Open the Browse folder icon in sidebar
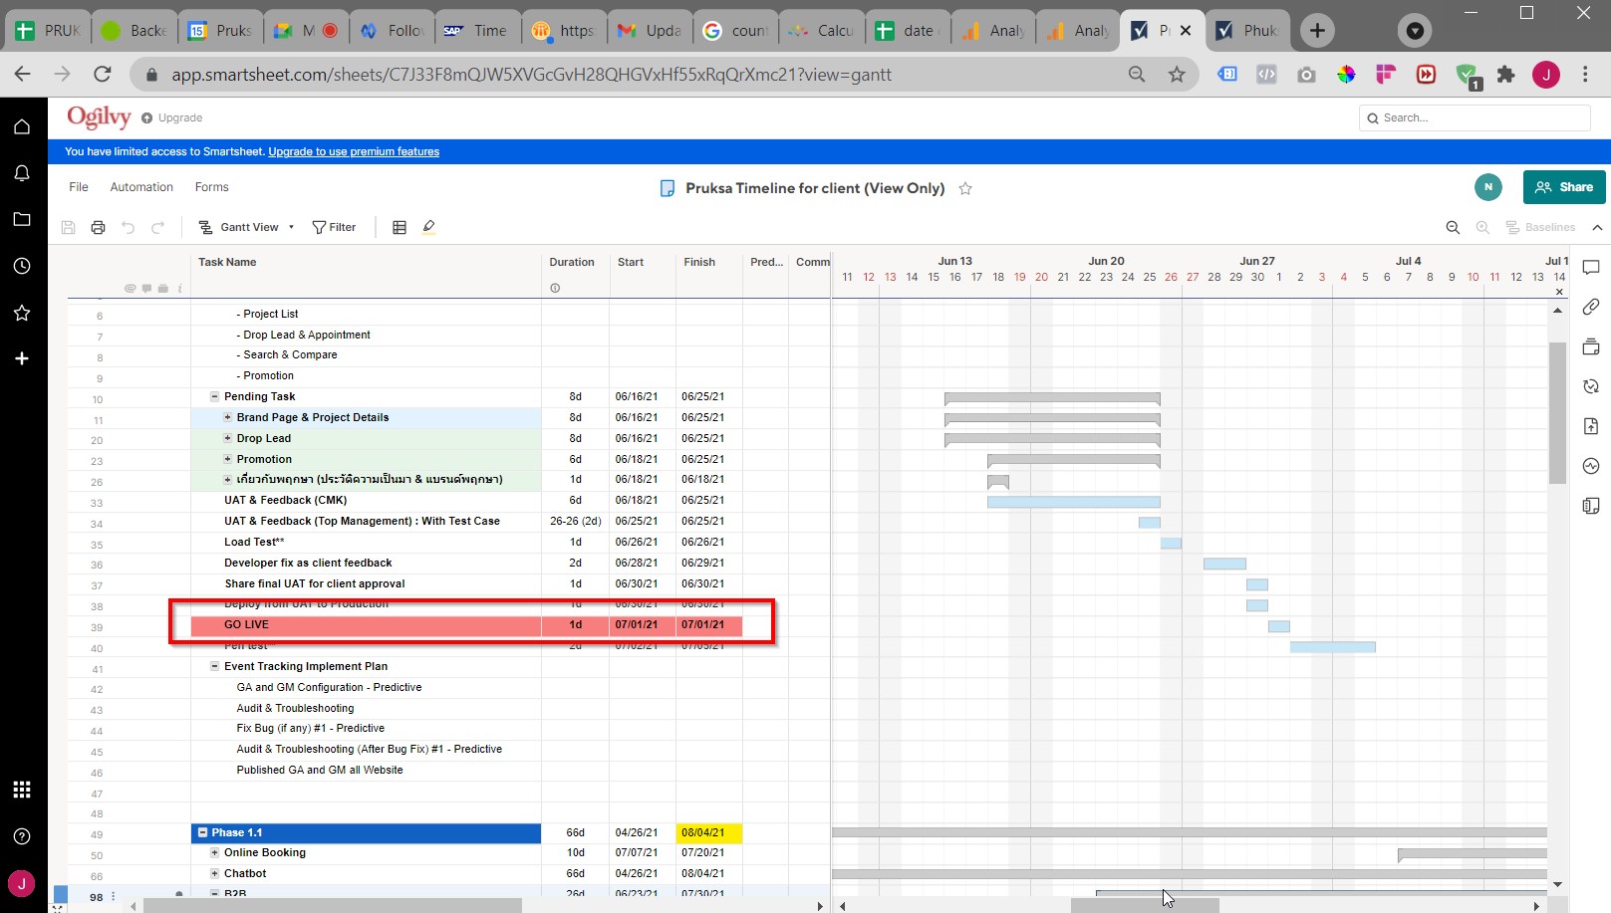 [22, 219]
